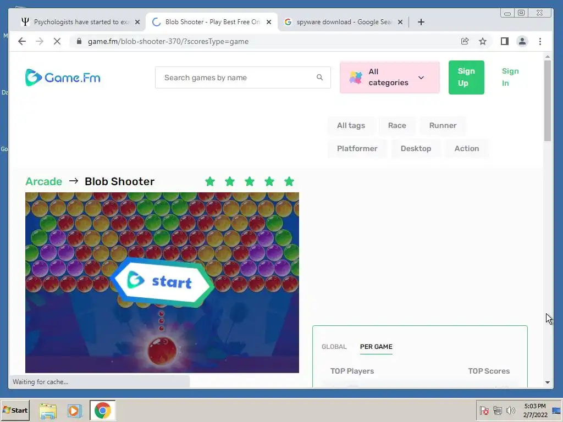Close the spyware download Google tab
This screenshot has width=563, height=422.
[400, 22]
